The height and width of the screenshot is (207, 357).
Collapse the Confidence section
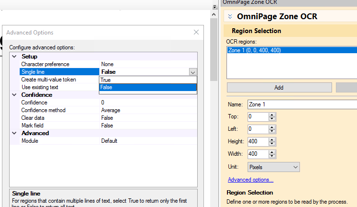pos(14,95)
